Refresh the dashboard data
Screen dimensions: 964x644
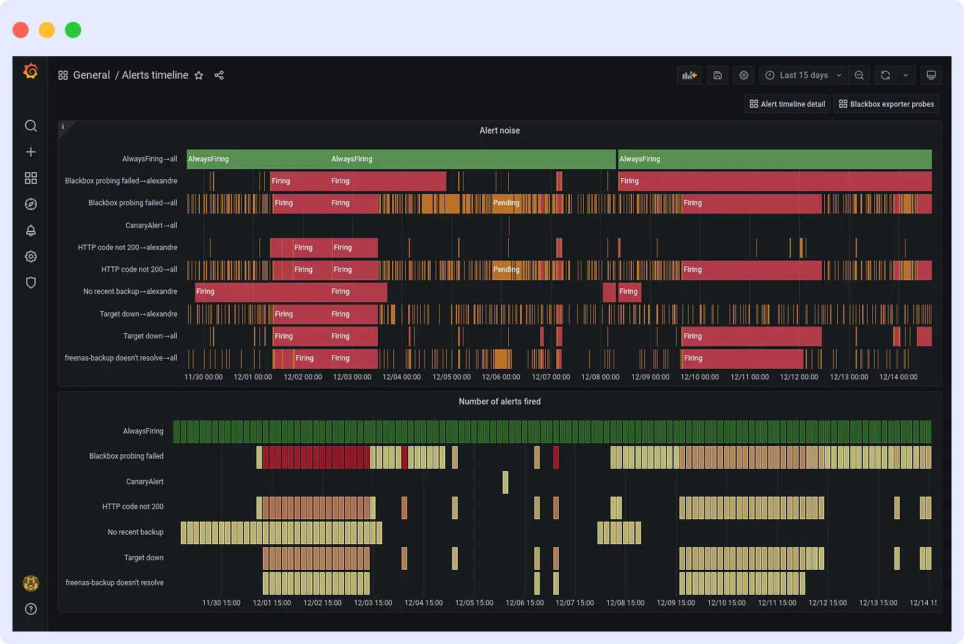pyautogui.click(x=885, y=75)
